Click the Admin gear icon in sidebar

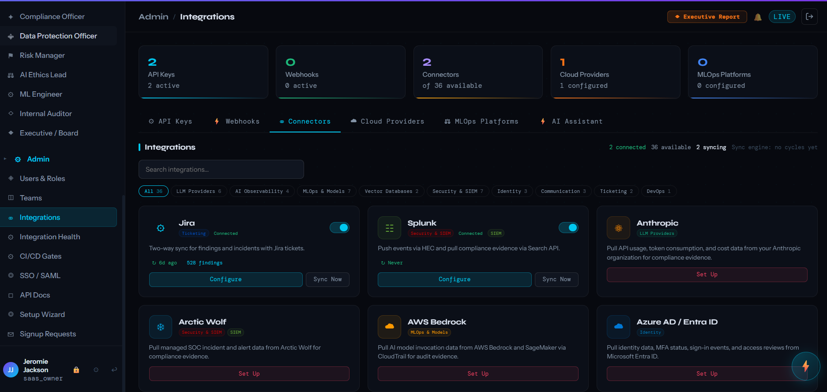18,159
